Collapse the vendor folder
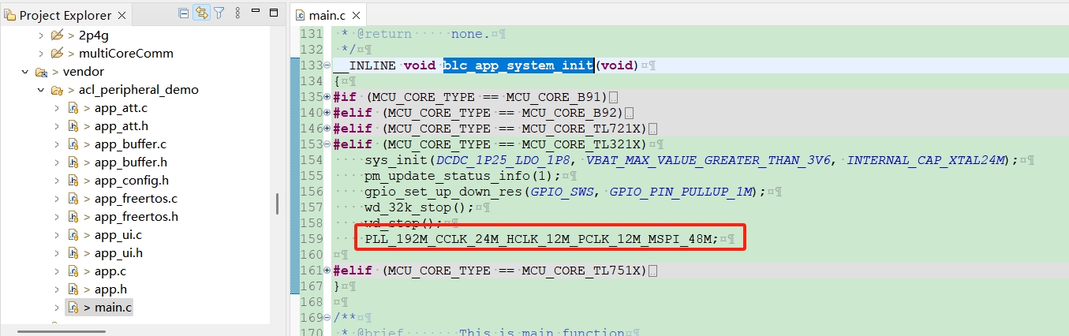Viewport: 1069px width, 336px height. (25, 72)
